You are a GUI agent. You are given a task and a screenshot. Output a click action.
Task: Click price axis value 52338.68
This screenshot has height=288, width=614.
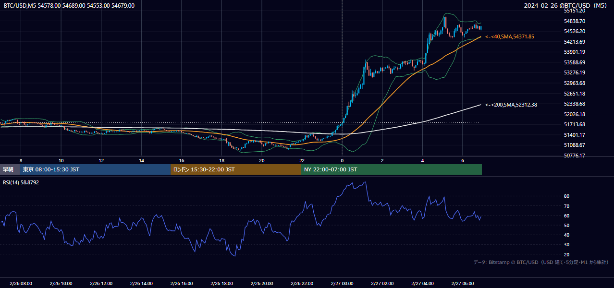pos(574,104)
